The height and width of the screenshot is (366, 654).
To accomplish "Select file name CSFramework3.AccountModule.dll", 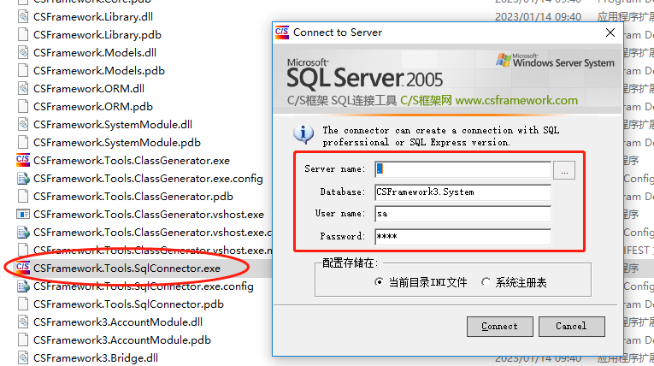I will [x=118, y=322].
